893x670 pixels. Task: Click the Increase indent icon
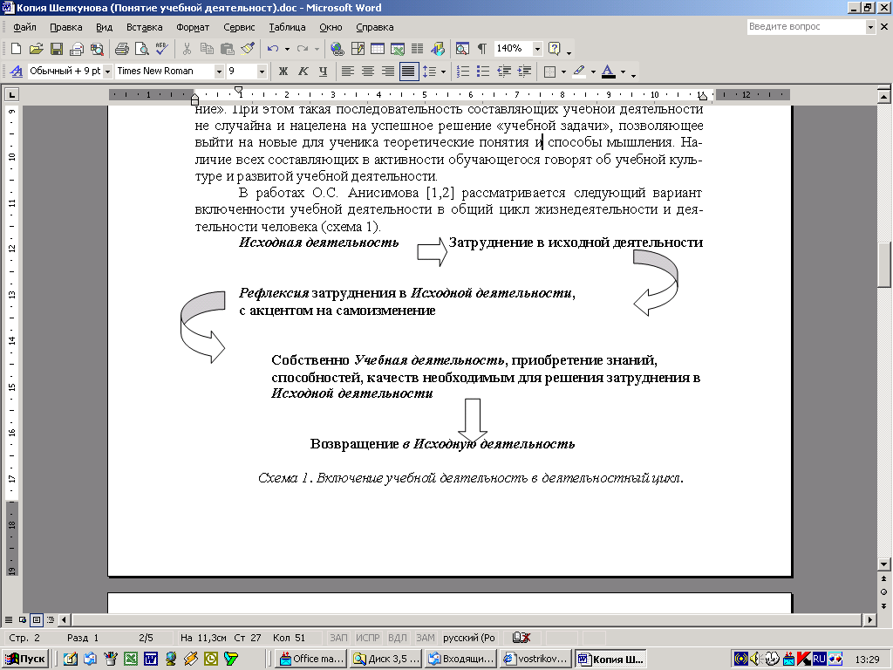coord(524,72)
